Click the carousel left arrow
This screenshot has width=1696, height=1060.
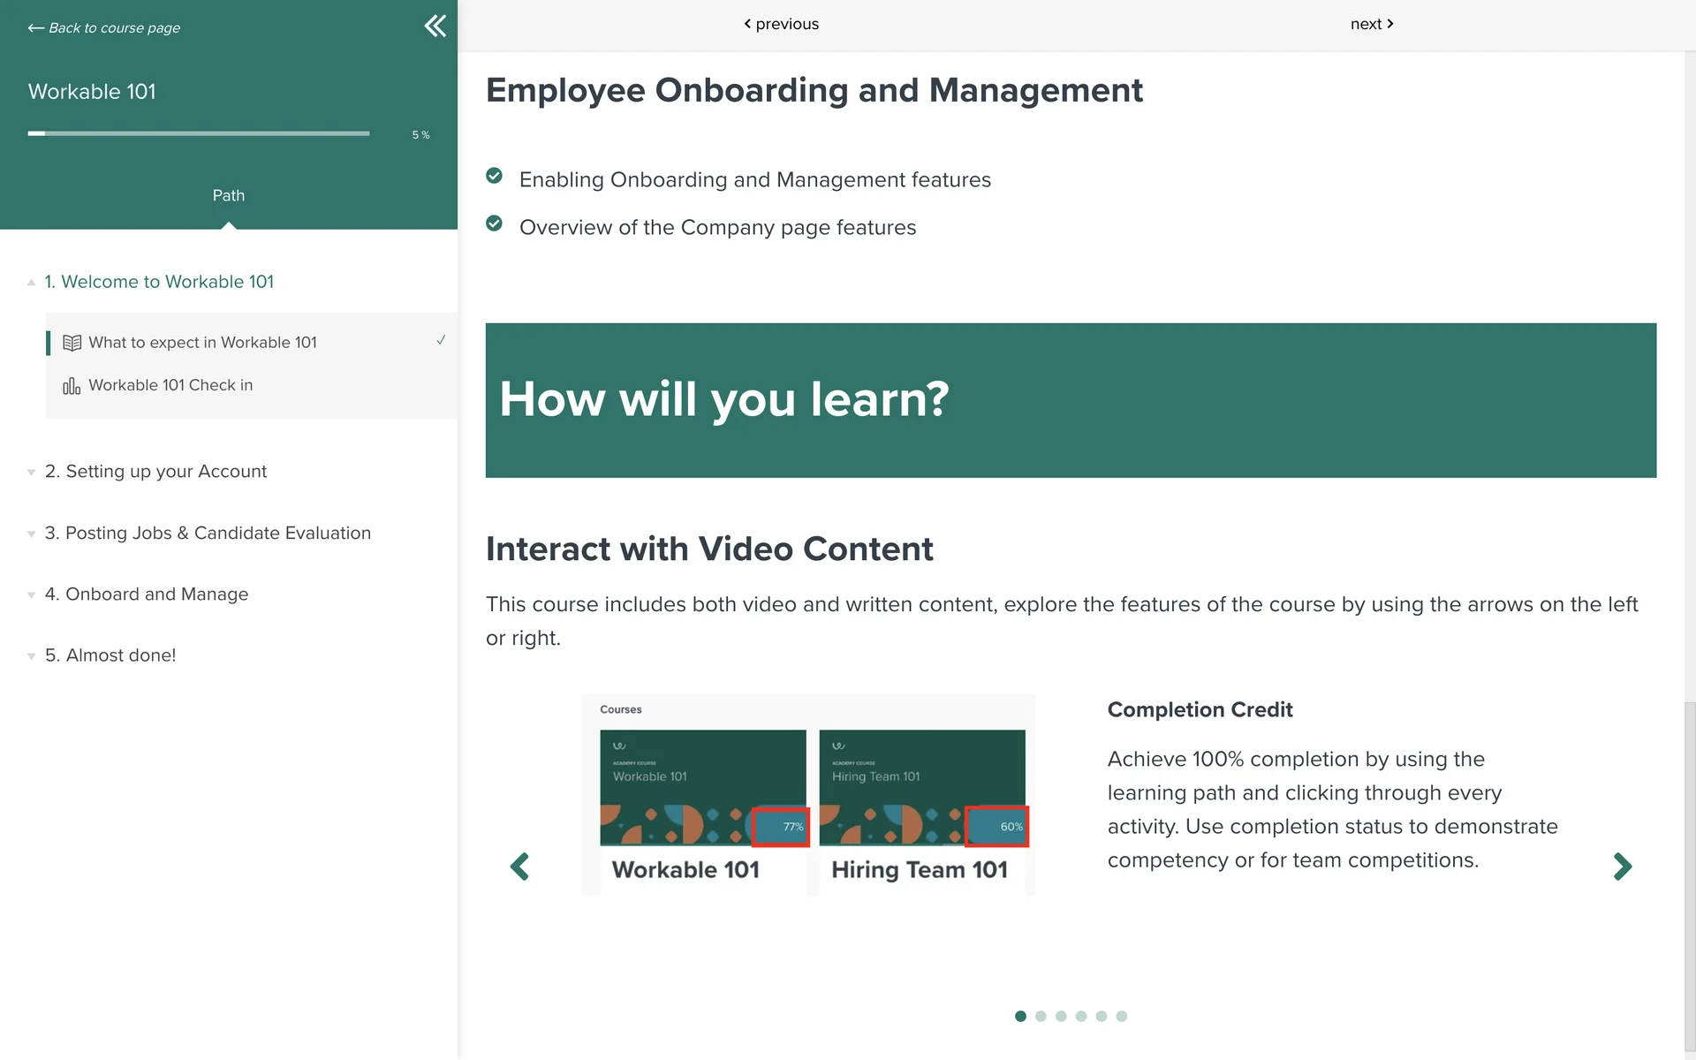[520, 867]
